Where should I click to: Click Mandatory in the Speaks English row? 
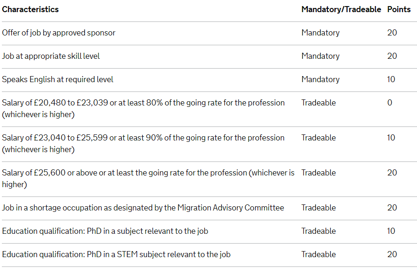[320, 79]
